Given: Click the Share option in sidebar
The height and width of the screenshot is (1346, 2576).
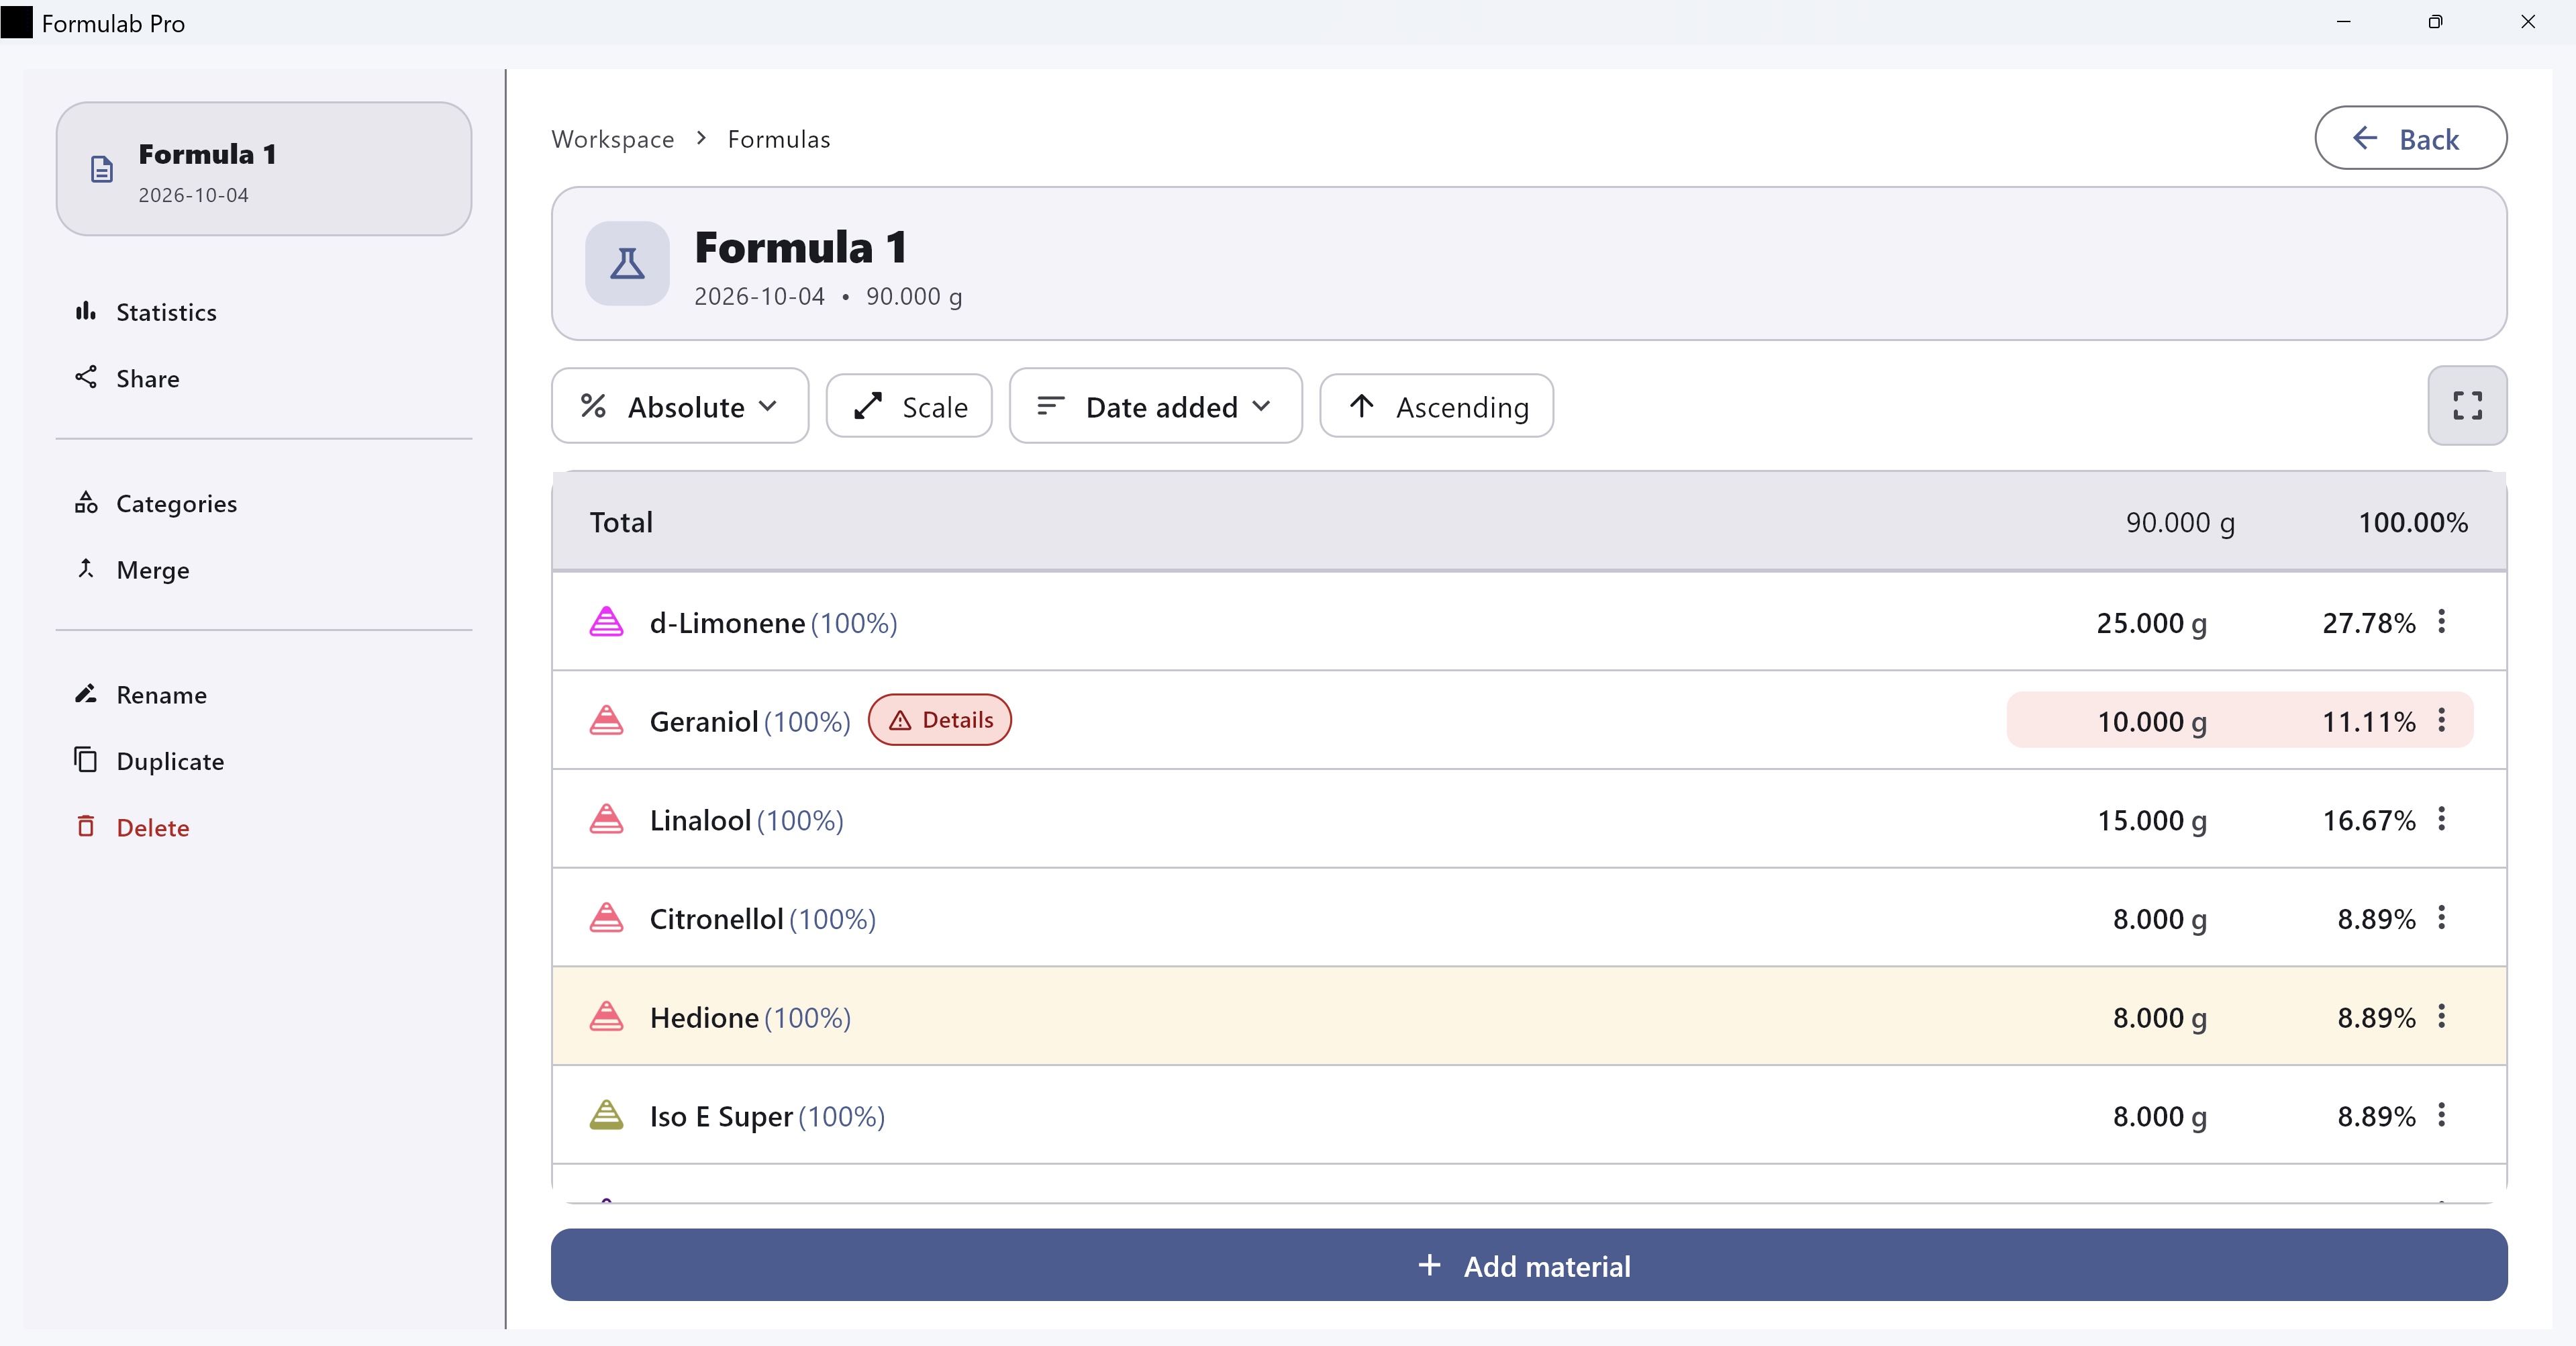Looking at the screenshot, I should [127, 378].
